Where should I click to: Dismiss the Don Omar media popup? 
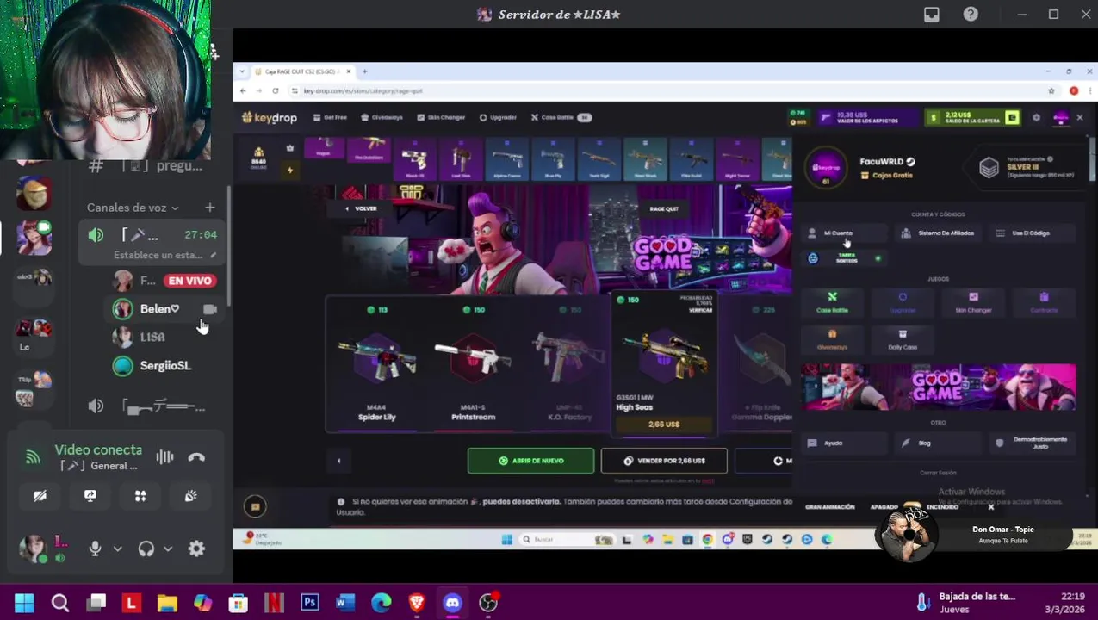pyautogui.click(x=990, y=507)
